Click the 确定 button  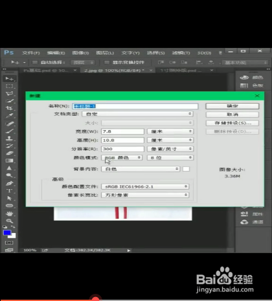coord(232,106)
